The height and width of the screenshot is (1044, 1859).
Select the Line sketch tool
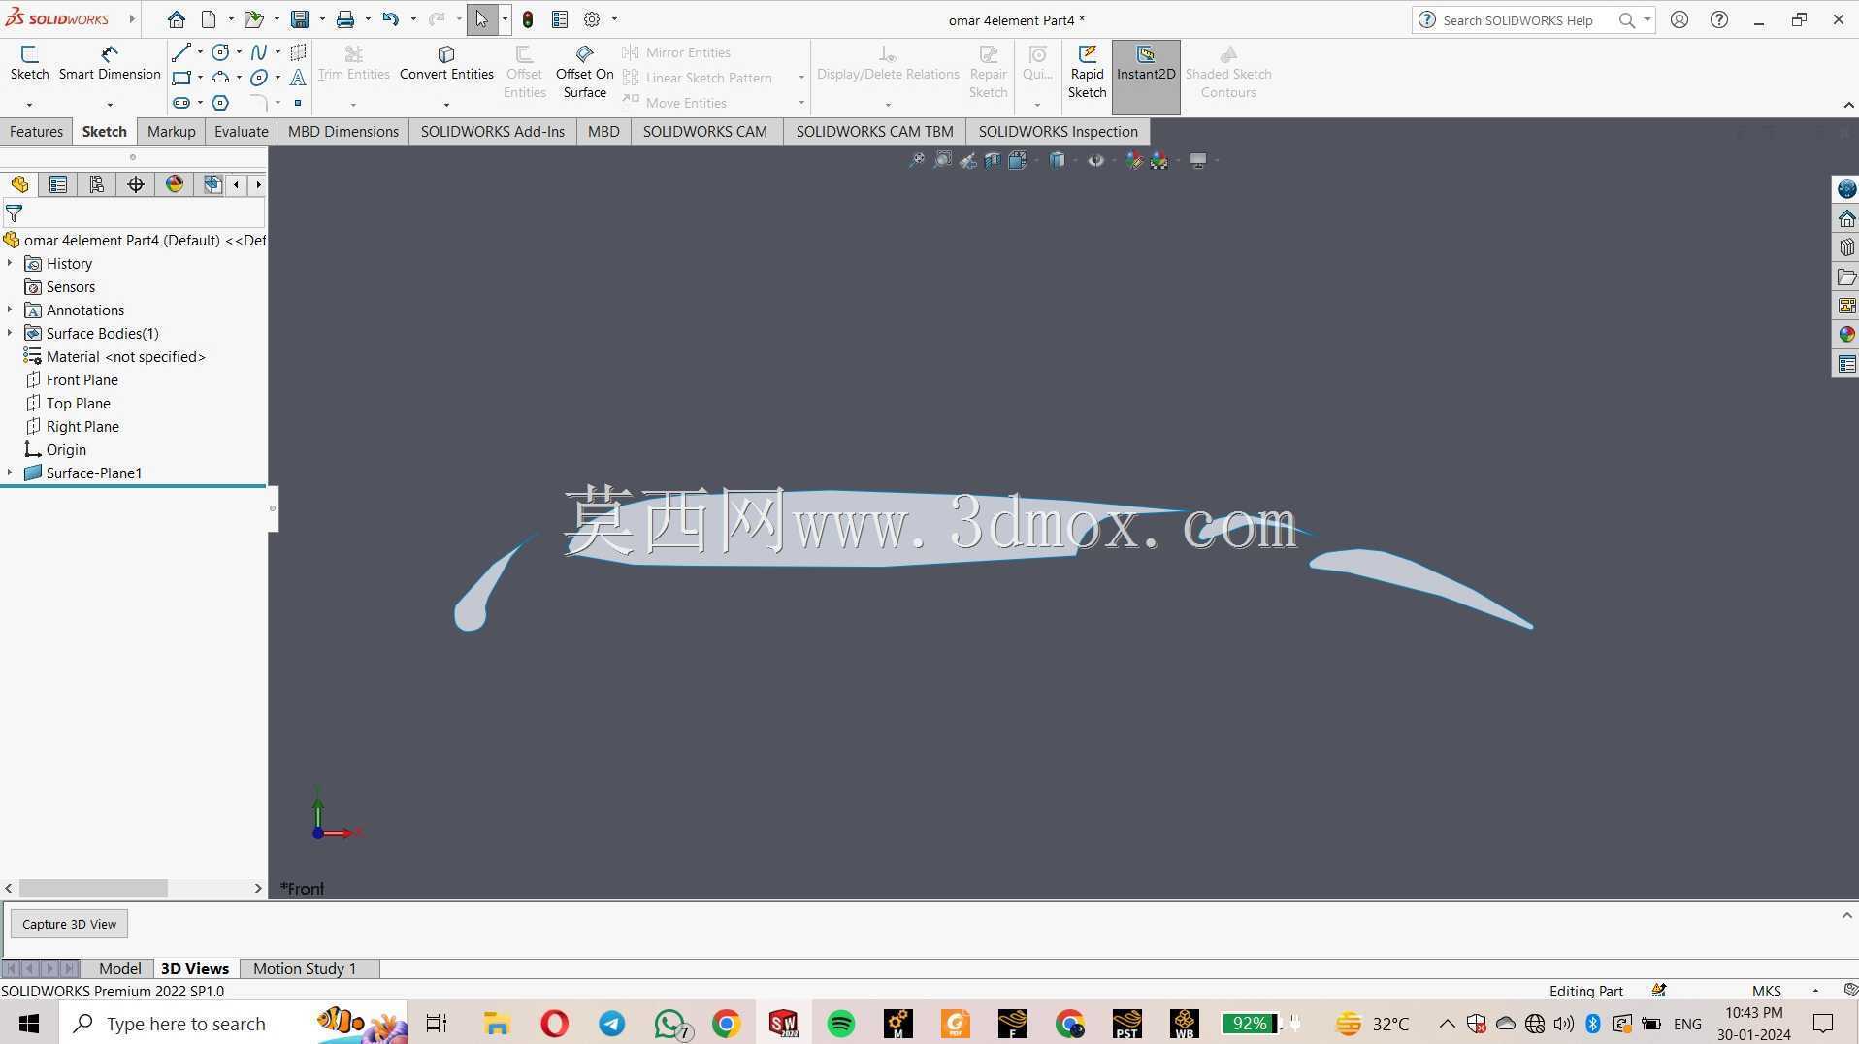[x=181, y=52]
